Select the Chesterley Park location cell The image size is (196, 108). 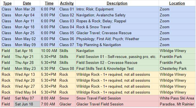(177, 69)
